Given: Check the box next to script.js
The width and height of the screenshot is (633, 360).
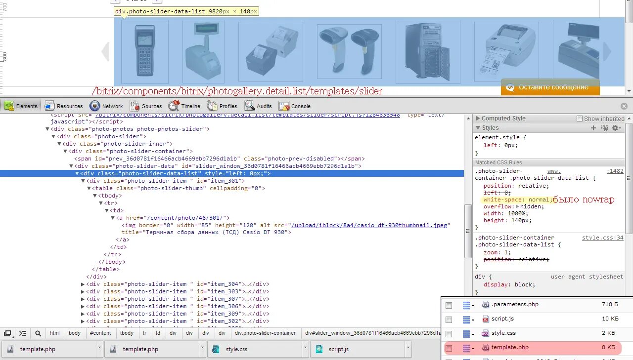Looking at the screenshot, I should (x=449, y=320).
